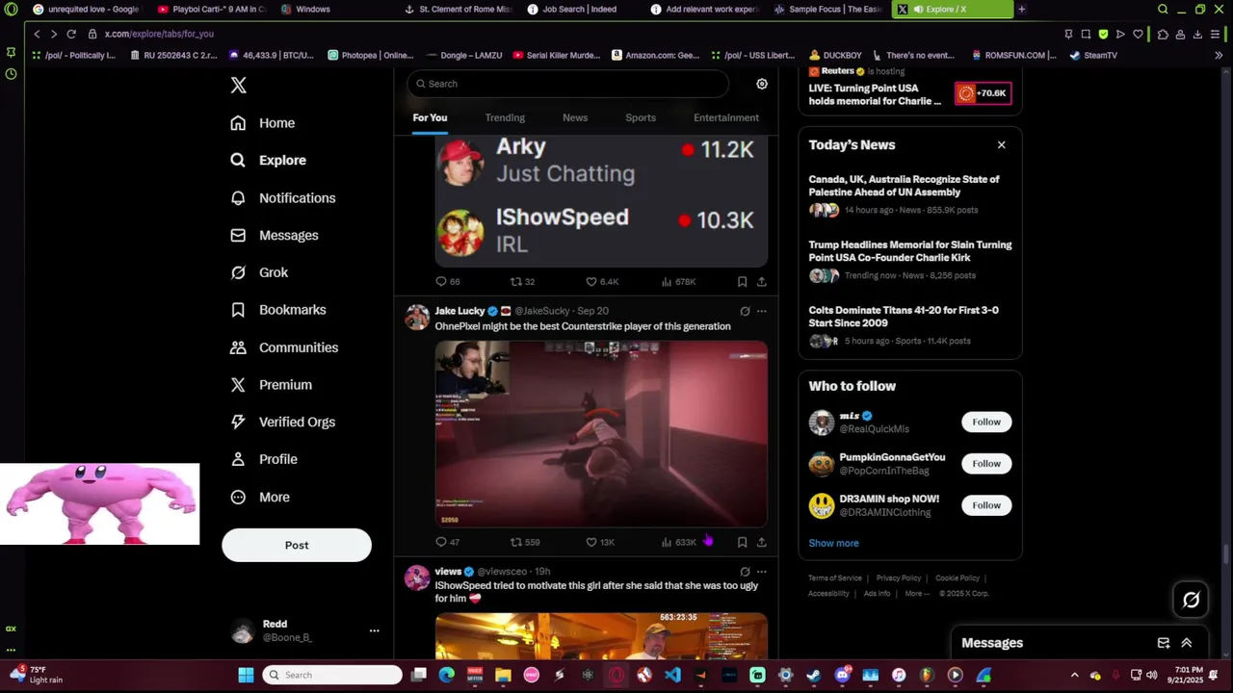This screenshot has width=1233, height=693.
Task: Click Show more under Who to follow
Action: pyautogui.click(x=833, y=543)
